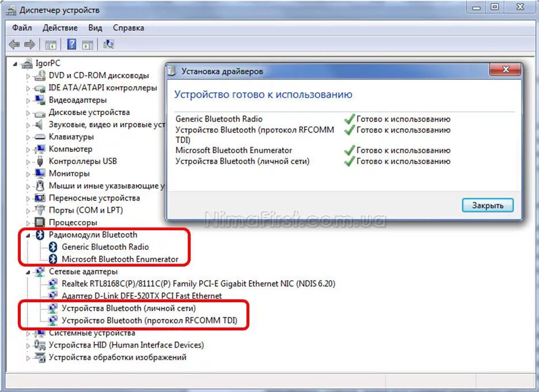Click the Bluetooth icon of Generic Bluetooth Radio

[x=53, y=247]
